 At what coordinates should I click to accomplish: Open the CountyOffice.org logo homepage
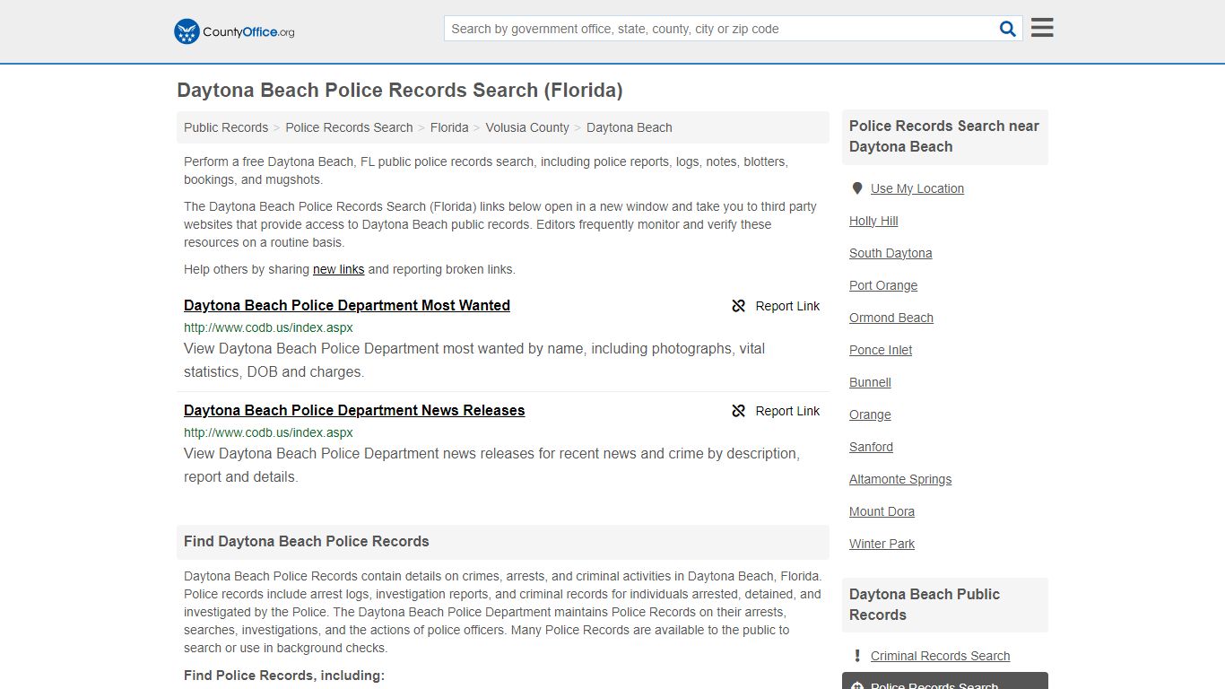coord(234,31)
